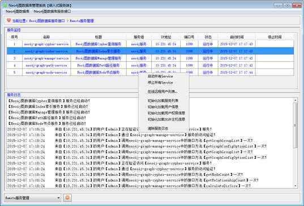This screenshot has height=206, width=304.
Task: Select 初始化加载允许主机信息 in context menu
Action: [x=166, y=119]
